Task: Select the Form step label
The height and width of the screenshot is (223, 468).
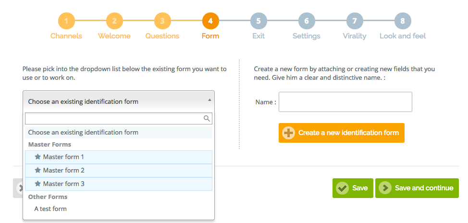Action: tap(210, 36)
